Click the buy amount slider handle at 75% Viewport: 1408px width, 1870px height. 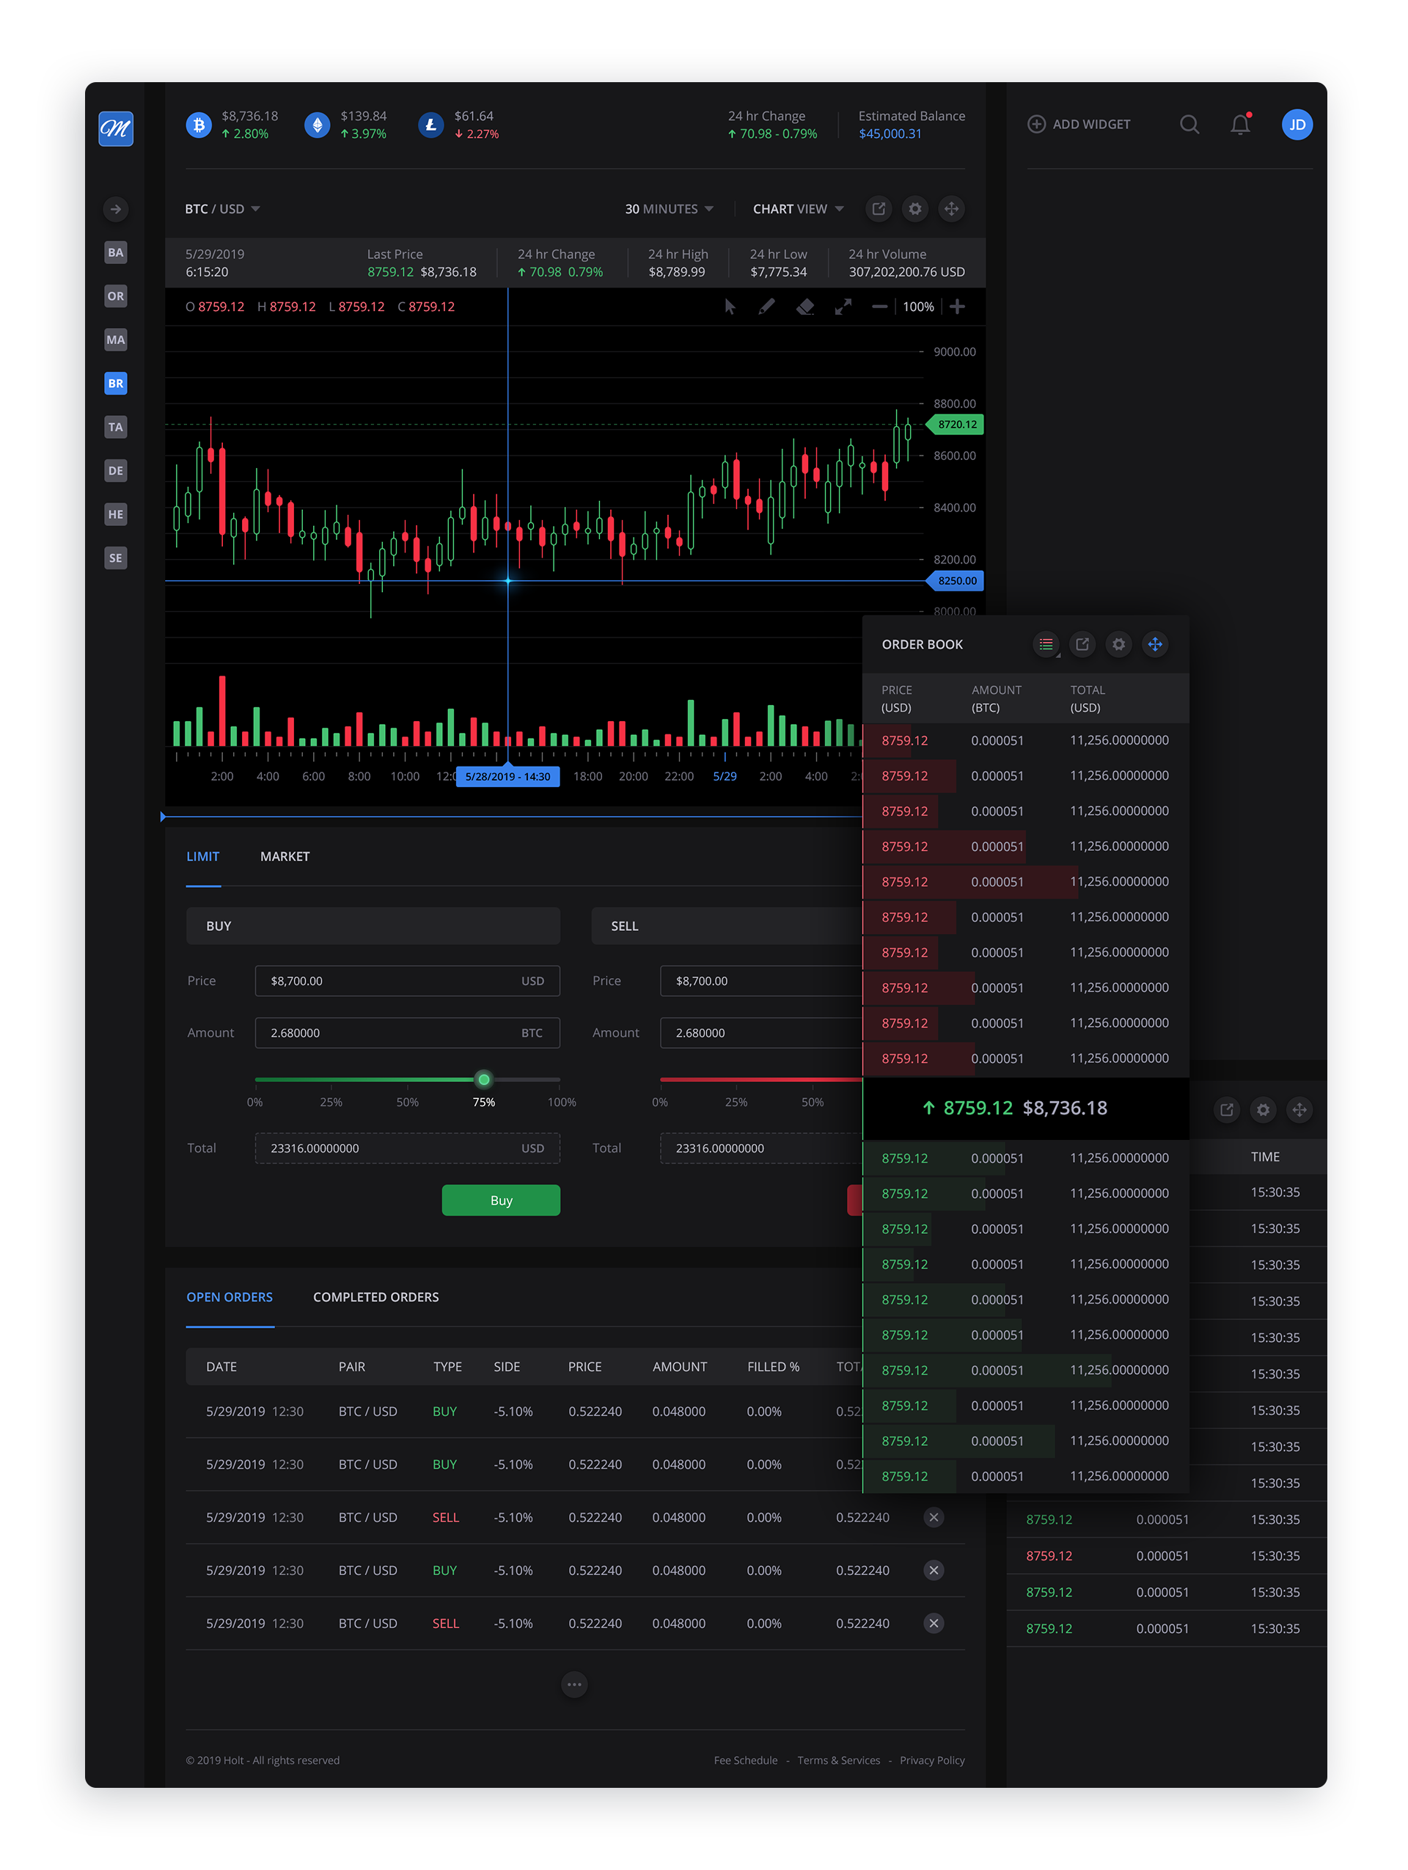[x=484, y=1080]
